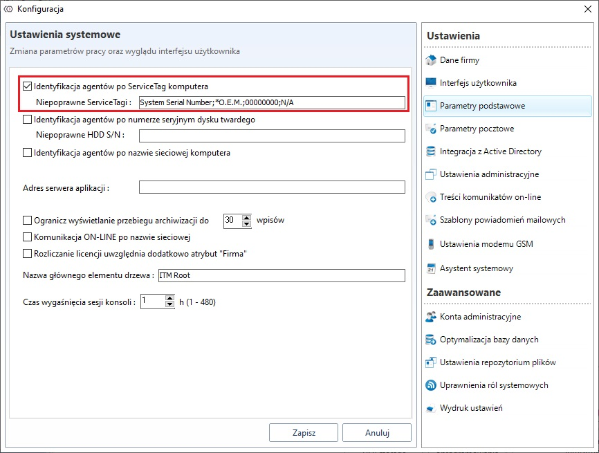Increase the archiving entries limit spinner
The width and height of the screenshot is (599, 453).
click(248, 217)
